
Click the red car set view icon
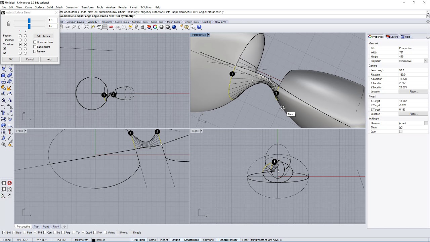click(x=111, y=27)
